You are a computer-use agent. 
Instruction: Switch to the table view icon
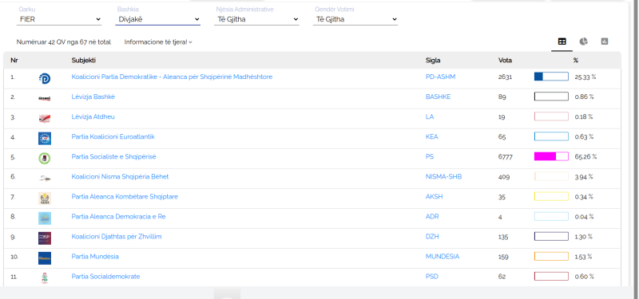562,41
